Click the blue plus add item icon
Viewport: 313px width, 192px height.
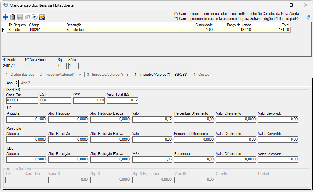tap(5, 17)
